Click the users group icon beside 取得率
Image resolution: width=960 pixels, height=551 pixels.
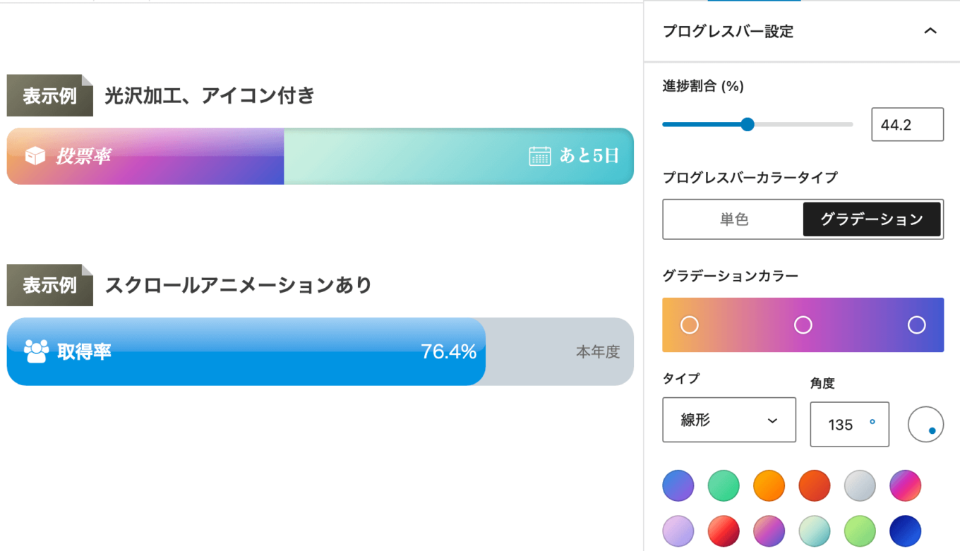point(36,351)
